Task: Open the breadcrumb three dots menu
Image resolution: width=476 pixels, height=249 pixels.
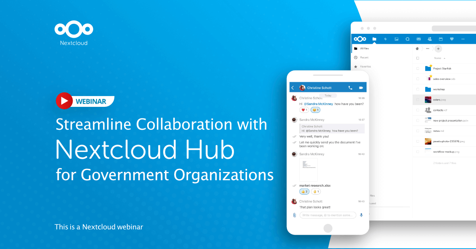Action: (428, 49)
